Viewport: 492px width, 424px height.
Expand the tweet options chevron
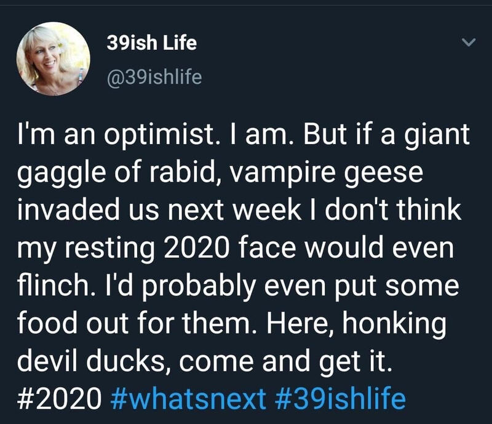[469, 43]
